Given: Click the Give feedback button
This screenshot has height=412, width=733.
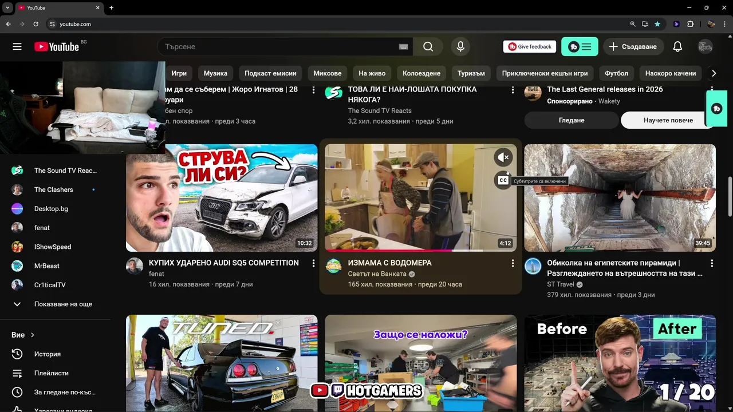Looking at the screenshot, I should (530, 46).
